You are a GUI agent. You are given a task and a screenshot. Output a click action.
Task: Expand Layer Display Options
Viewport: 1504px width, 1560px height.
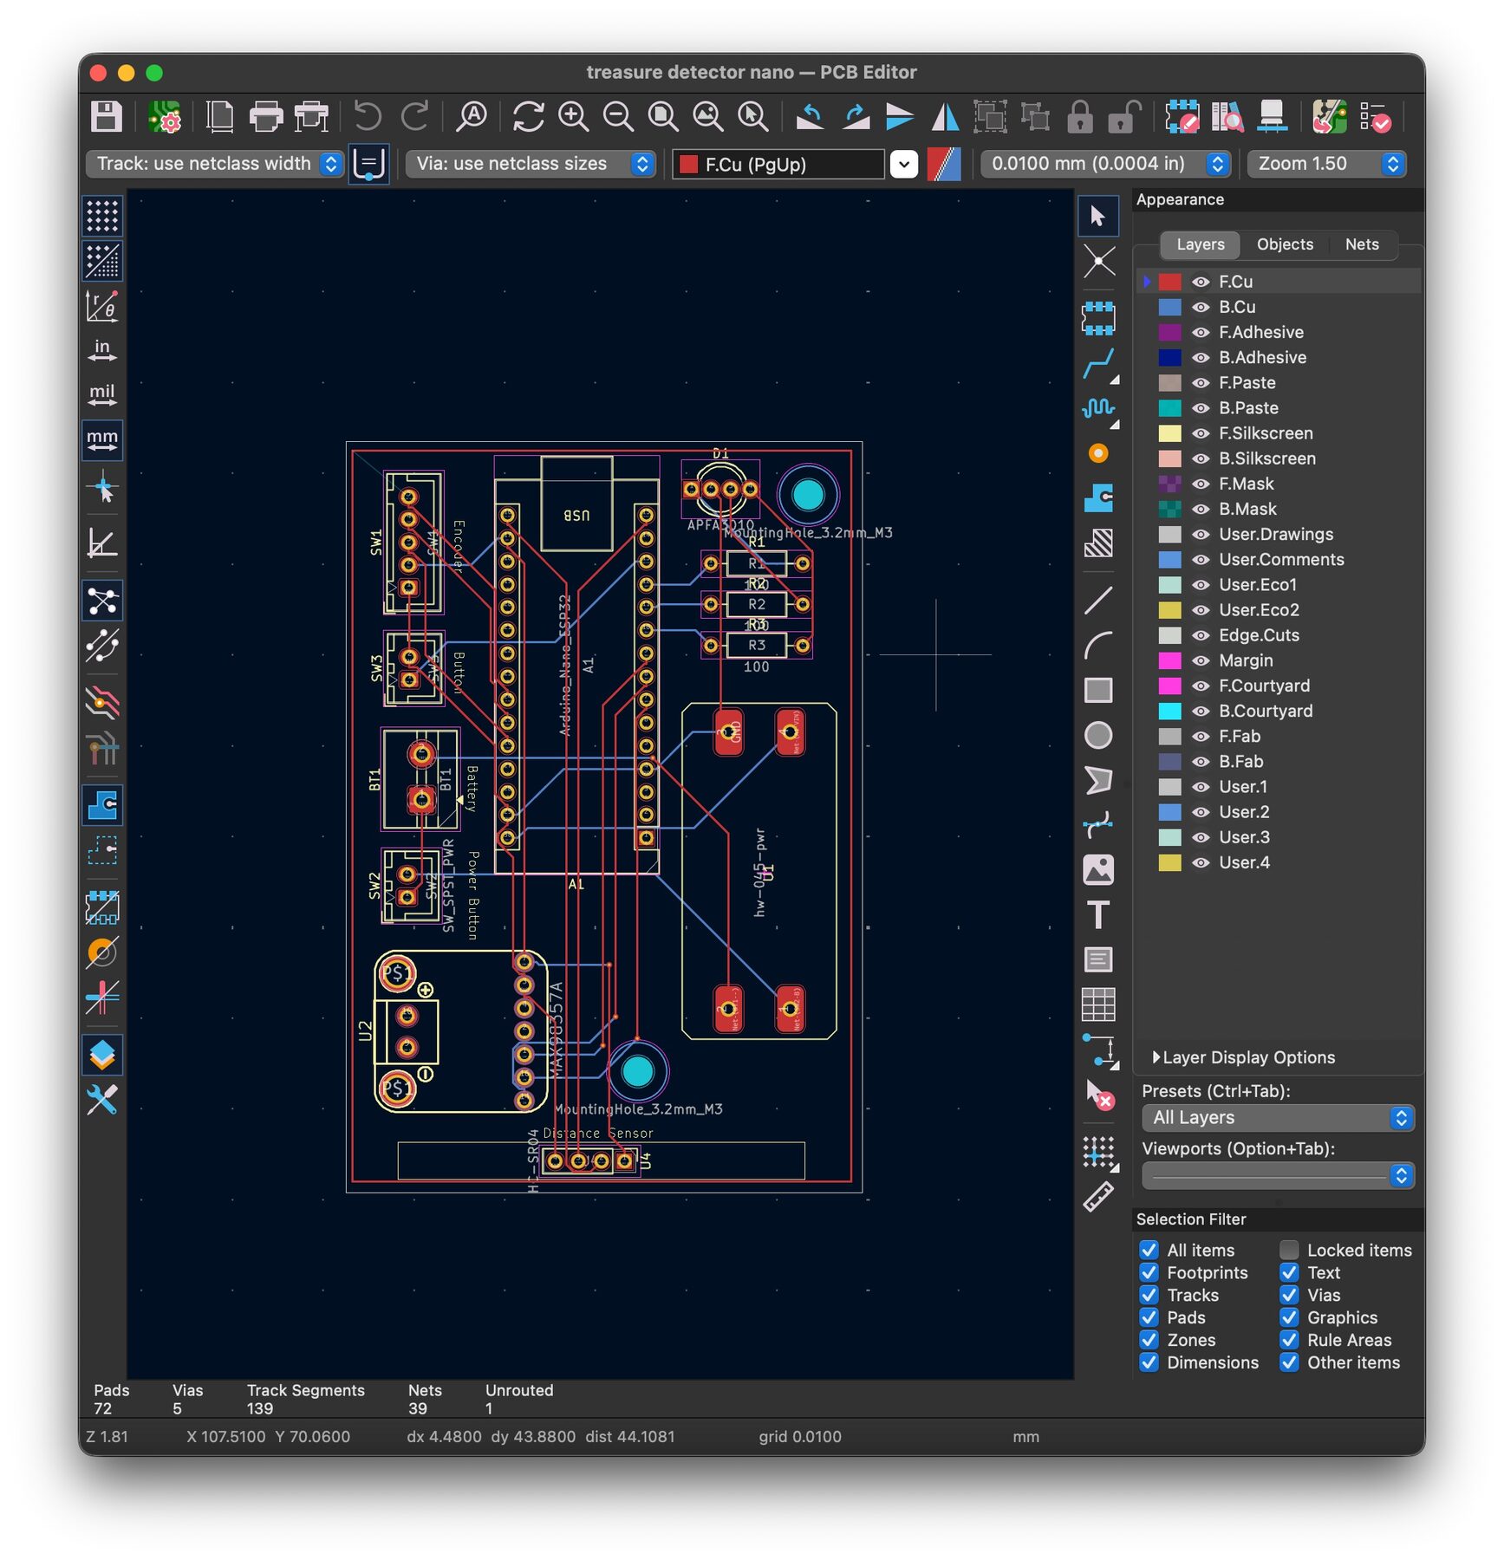pyautogui.click(x=1243, y=1057)
